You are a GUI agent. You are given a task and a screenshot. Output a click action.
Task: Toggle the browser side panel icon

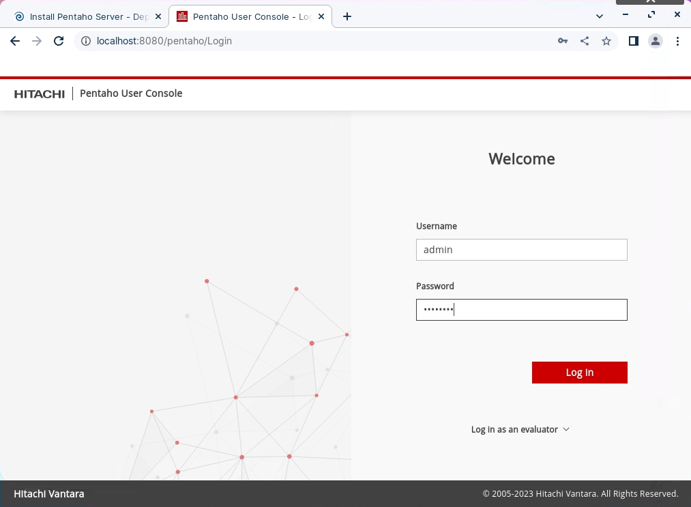(x=633, y=41)
